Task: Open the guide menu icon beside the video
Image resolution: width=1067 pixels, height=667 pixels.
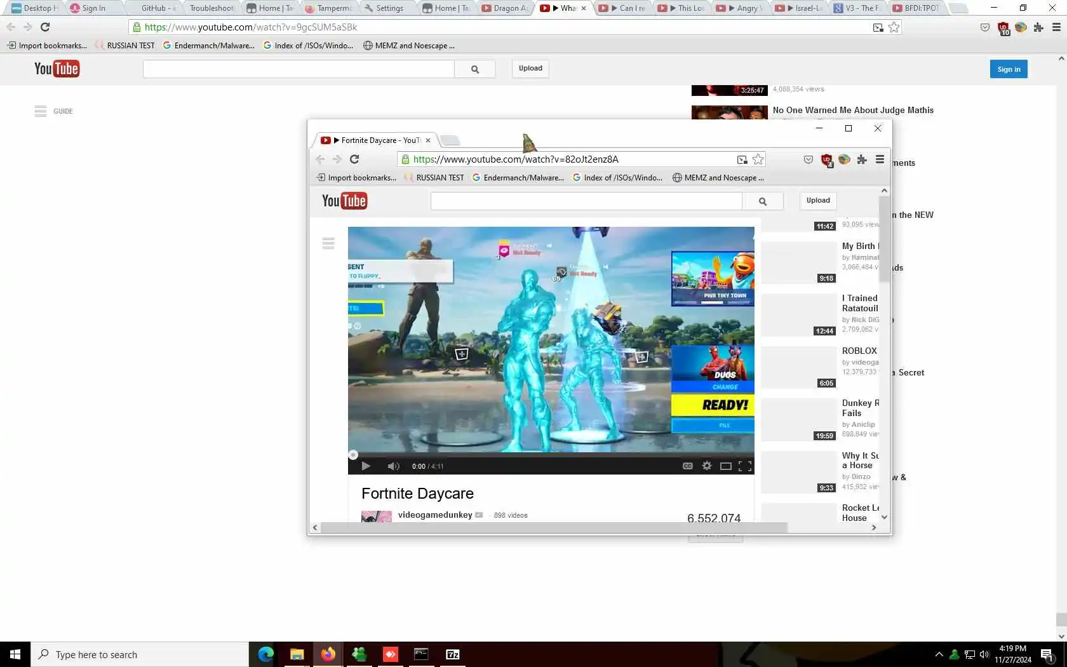Action: click(328, 243)
